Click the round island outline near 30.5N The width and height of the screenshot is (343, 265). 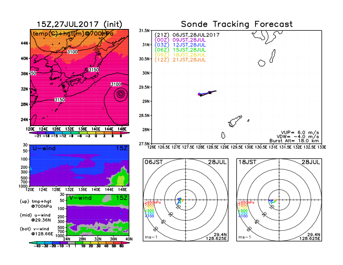tap(262, 63)
